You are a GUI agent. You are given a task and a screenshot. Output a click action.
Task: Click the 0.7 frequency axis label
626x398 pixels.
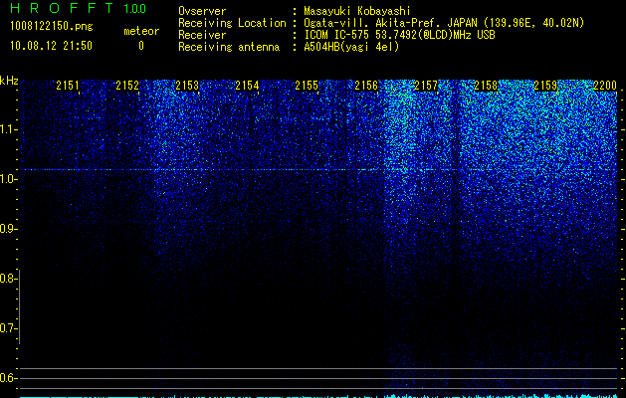[7, 328]
